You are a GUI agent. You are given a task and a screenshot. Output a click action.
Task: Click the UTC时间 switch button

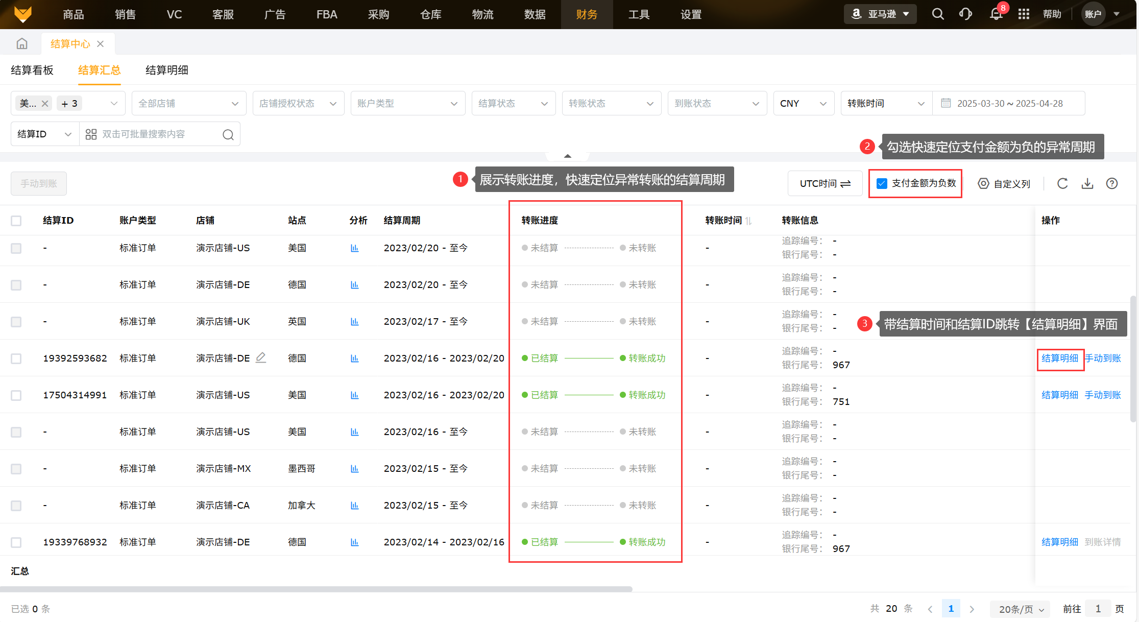point(825,183)
